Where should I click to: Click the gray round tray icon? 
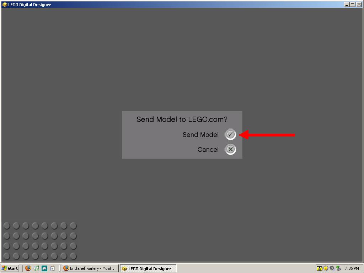pyautogui.click(x=332, y=268)
